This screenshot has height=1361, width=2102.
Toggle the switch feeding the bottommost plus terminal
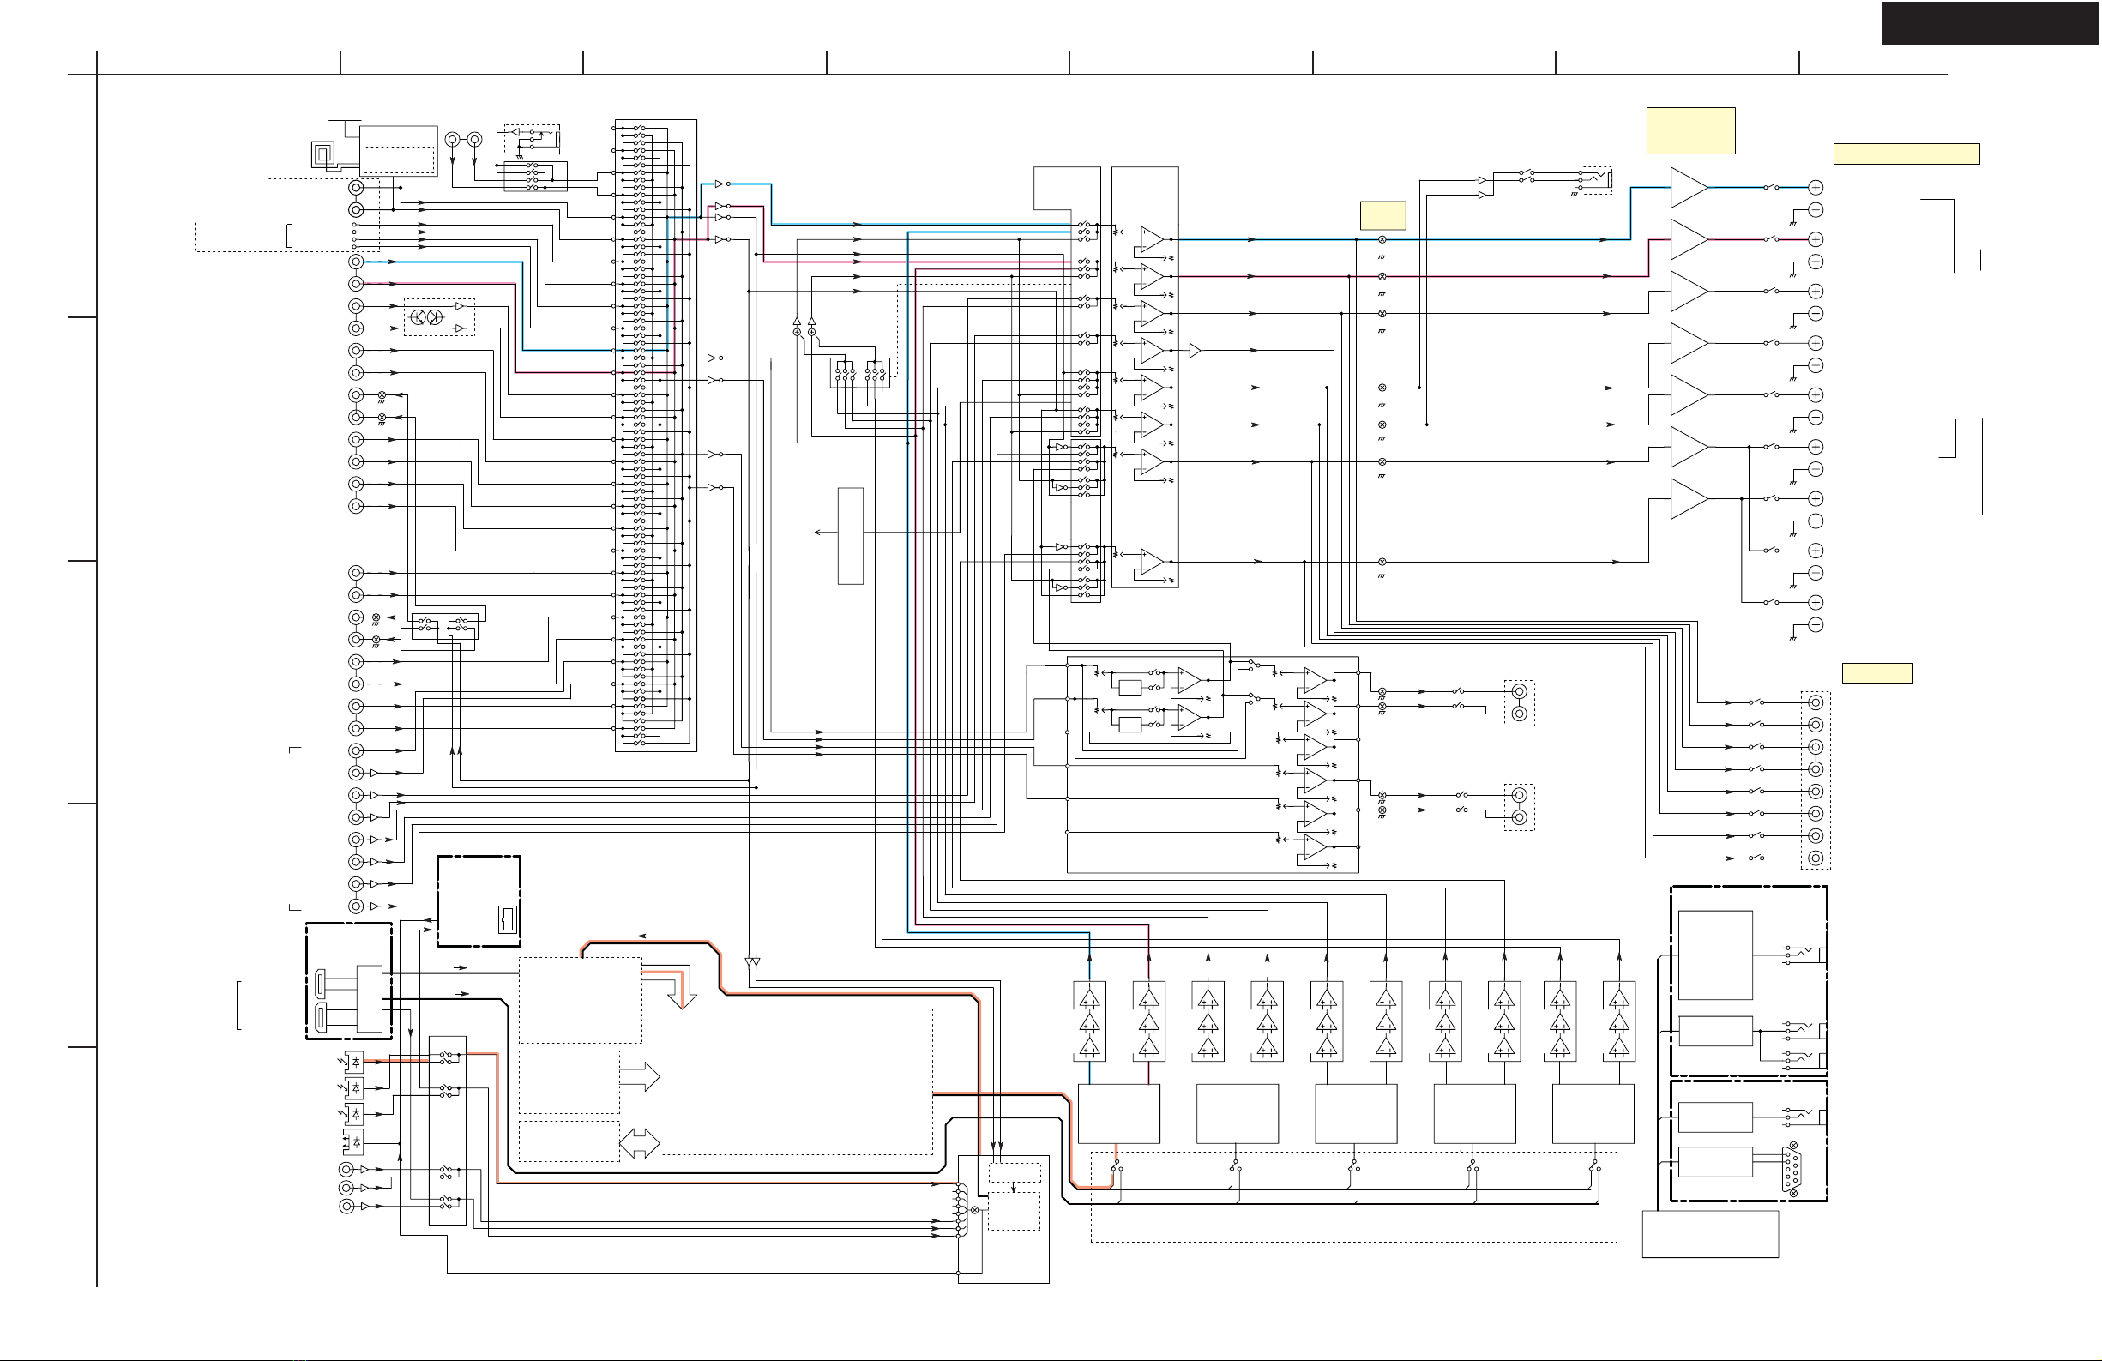coord(1771,602)
